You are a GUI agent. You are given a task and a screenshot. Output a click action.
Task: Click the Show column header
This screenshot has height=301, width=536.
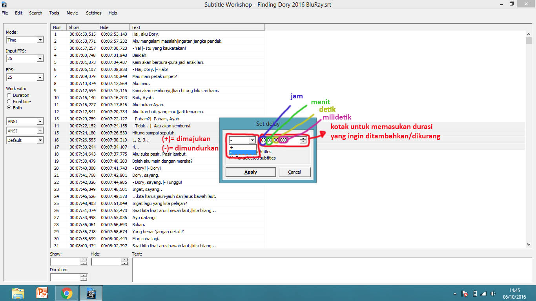82,27
